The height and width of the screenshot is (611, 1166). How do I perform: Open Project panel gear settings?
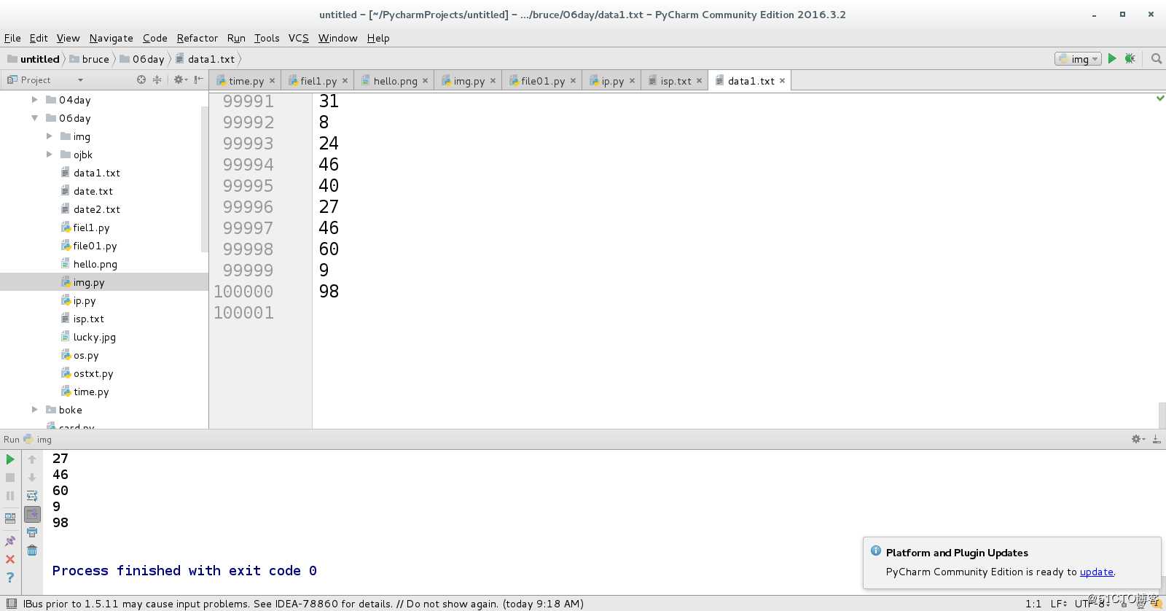pos(179,79)
